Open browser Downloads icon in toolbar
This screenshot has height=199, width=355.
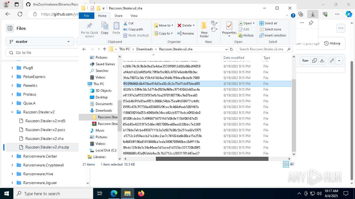(x=313, y=14)
